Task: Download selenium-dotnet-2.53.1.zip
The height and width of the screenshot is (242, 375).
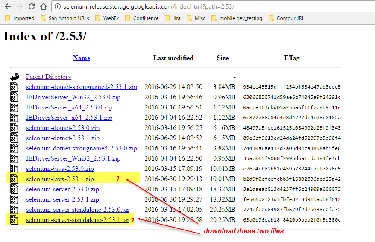Action: (63, 138)
